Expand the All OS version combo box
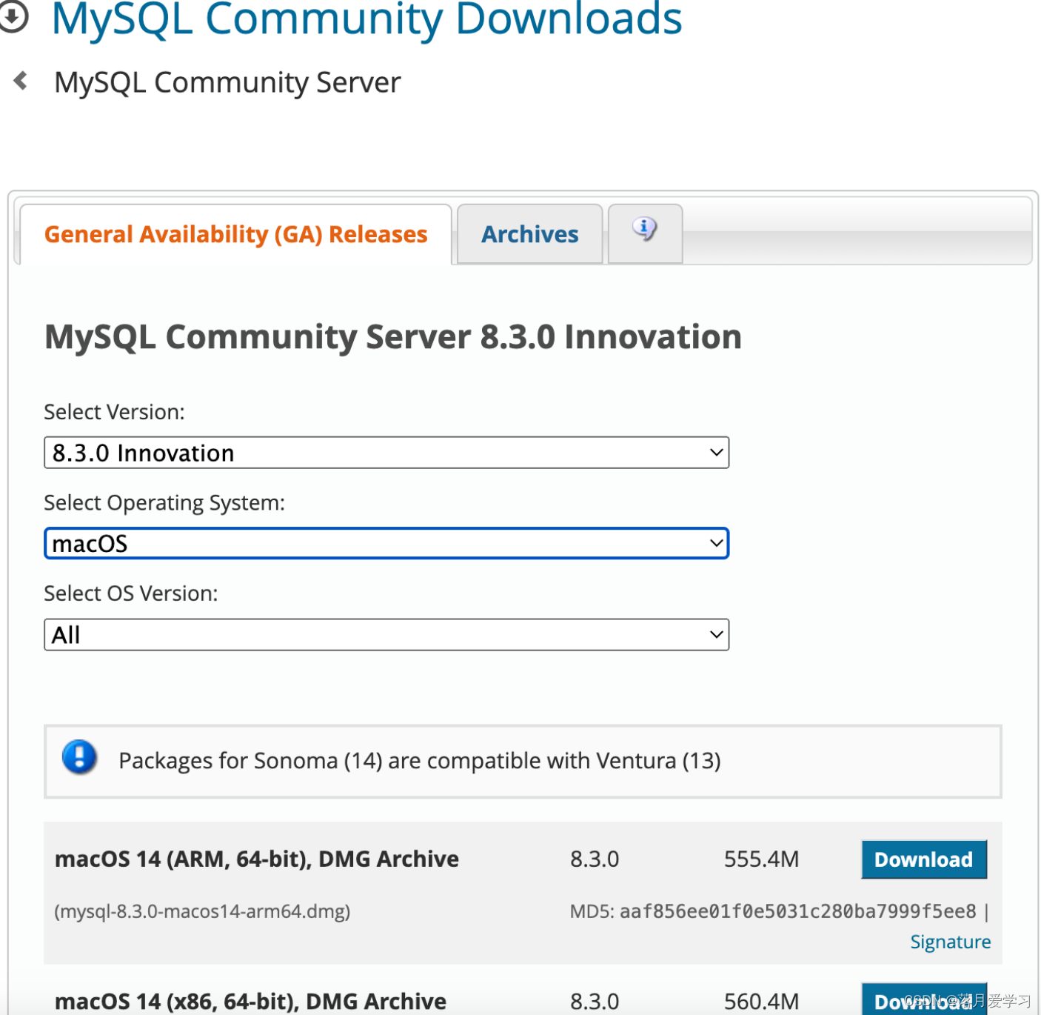This screenshot has width=1041, height=1015. (715, 634)
